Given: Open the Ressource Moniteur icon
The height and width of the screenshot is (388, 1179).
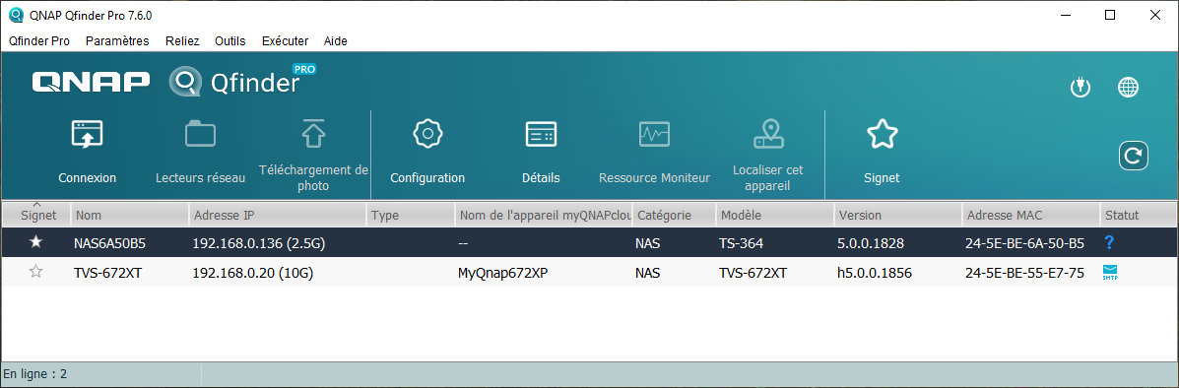Looking at the screenshot, I should point(654,134).
